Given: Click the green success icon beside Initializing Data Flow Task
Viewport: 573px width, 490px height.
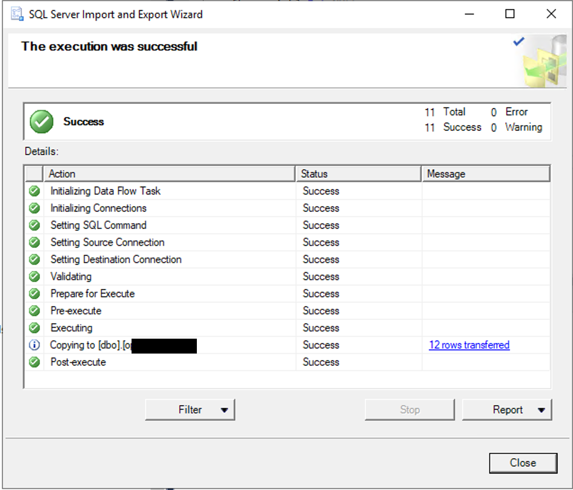Looking at the screenshot, I should (x=34, y=191).
